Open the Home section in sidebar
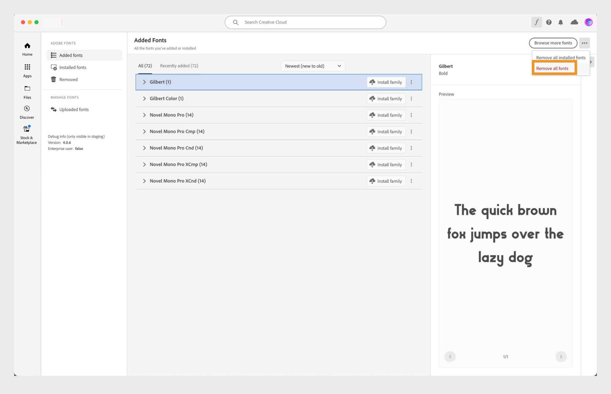Screen dimensions: 611x394 point(27,49)
